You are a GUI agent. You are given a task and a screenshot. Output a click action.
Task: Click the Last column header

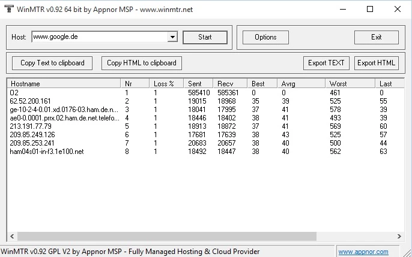(x=390, y=84)
